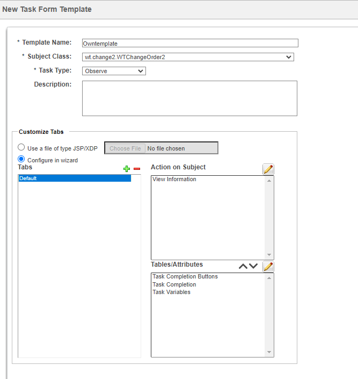358x379 pixels.
Task: Move selected attribute up with arrow
Action: click(x=243, y=266)
